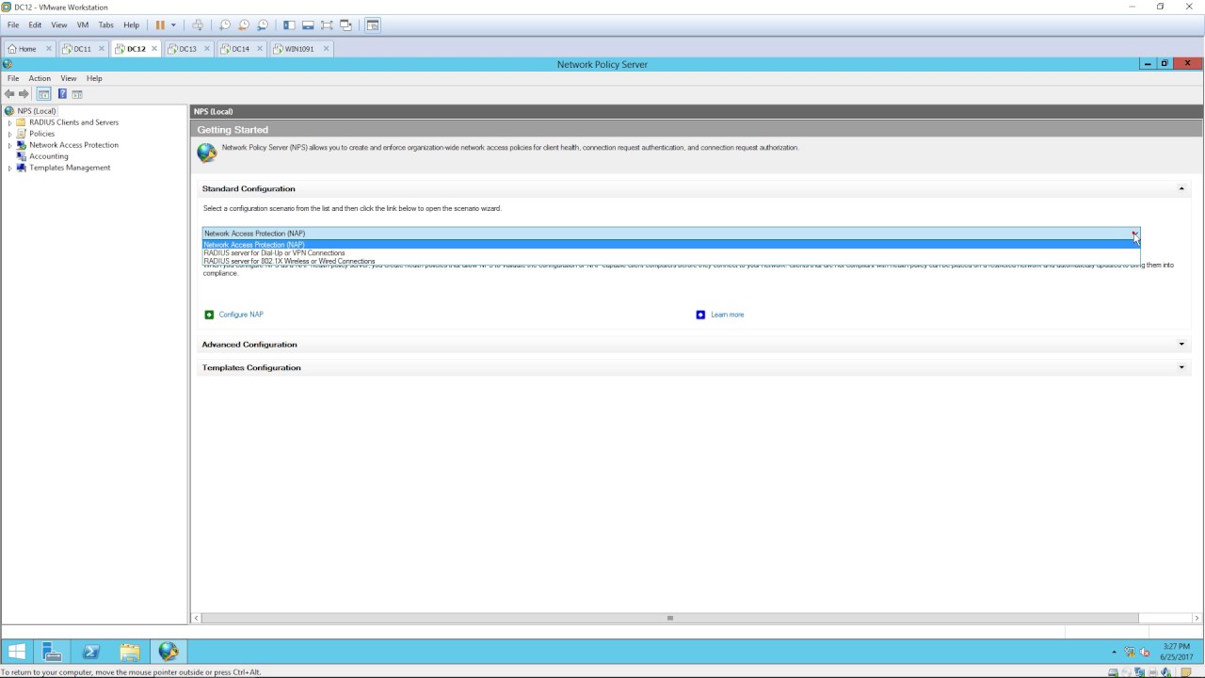
Task: Open the NPS console File menu
Action: coord(13,78)
